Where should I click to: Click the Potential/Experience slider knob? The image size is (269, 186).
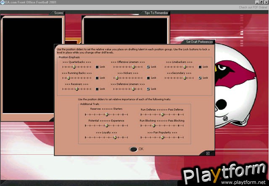pyautogui.click(x=107, y=126)
